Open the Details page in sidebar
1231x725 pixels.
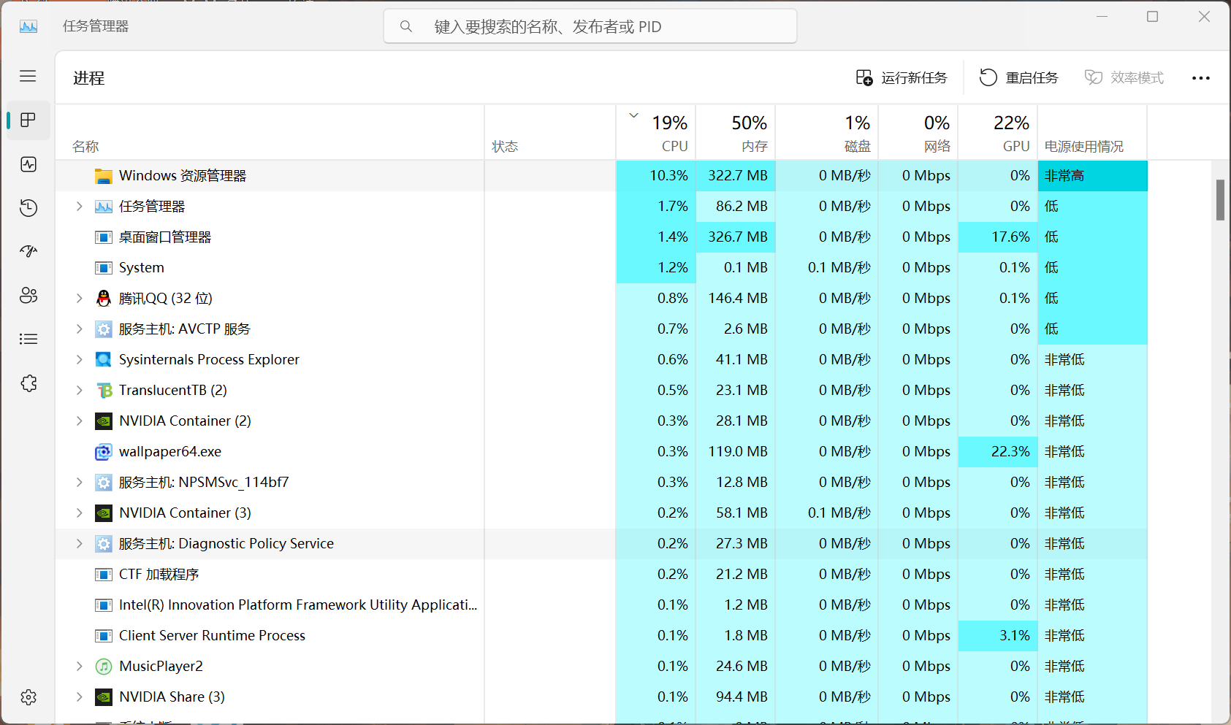click(x=28, y=339)
